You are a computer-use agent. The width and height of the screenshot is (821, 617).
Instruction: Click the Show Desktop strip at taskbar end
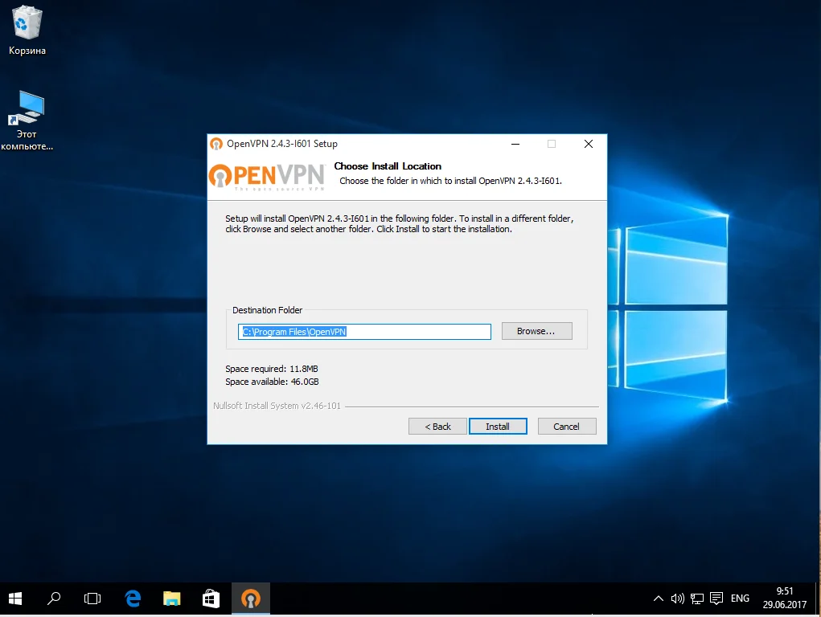pyautogui.click(x=818, y=599)
